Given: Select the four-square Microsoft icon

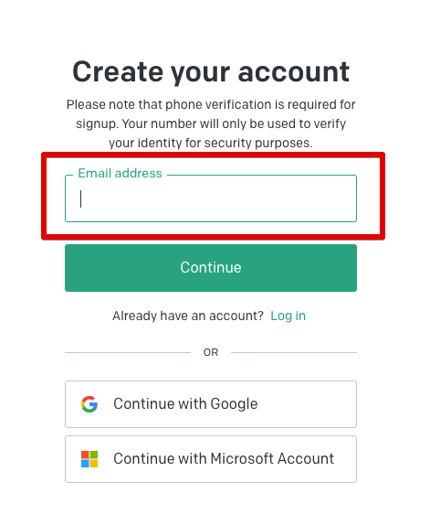Looking at the screenshot, I should point(89,459).
